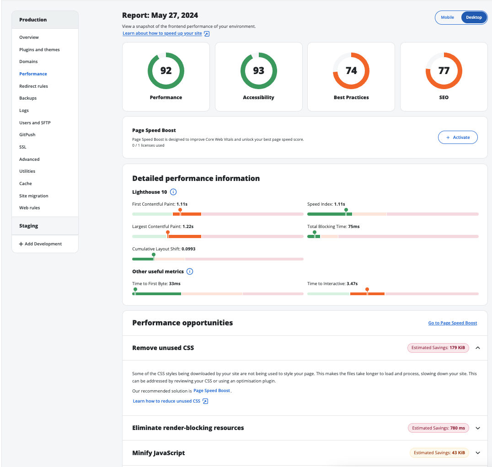This screenshot has height=467, width=492.
Task: Click the Performance score 92 gauge
Action: 166,71
